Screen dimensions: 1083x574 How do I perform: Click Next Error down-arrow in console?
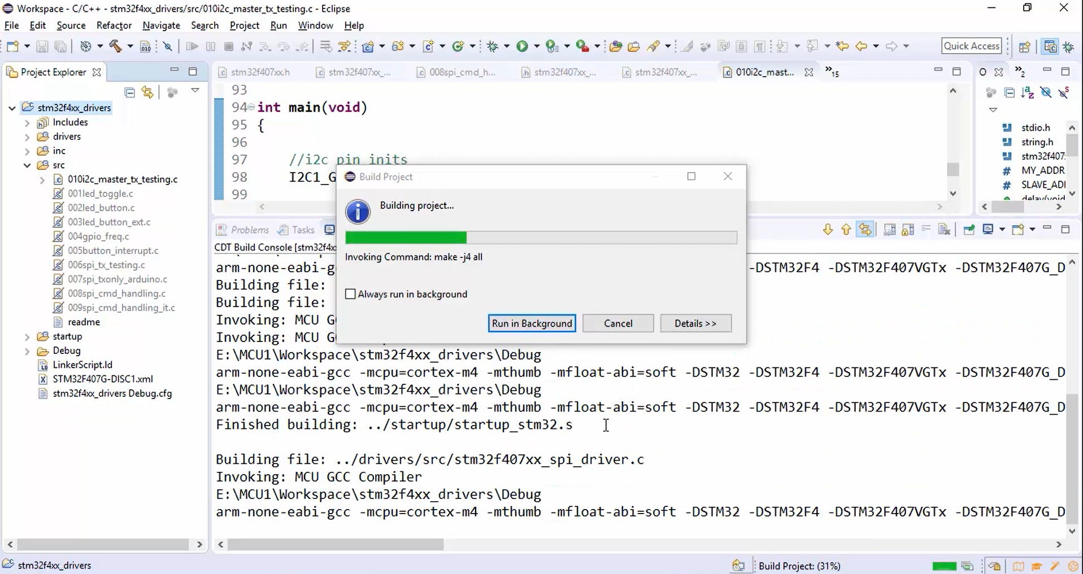point(828,229)
